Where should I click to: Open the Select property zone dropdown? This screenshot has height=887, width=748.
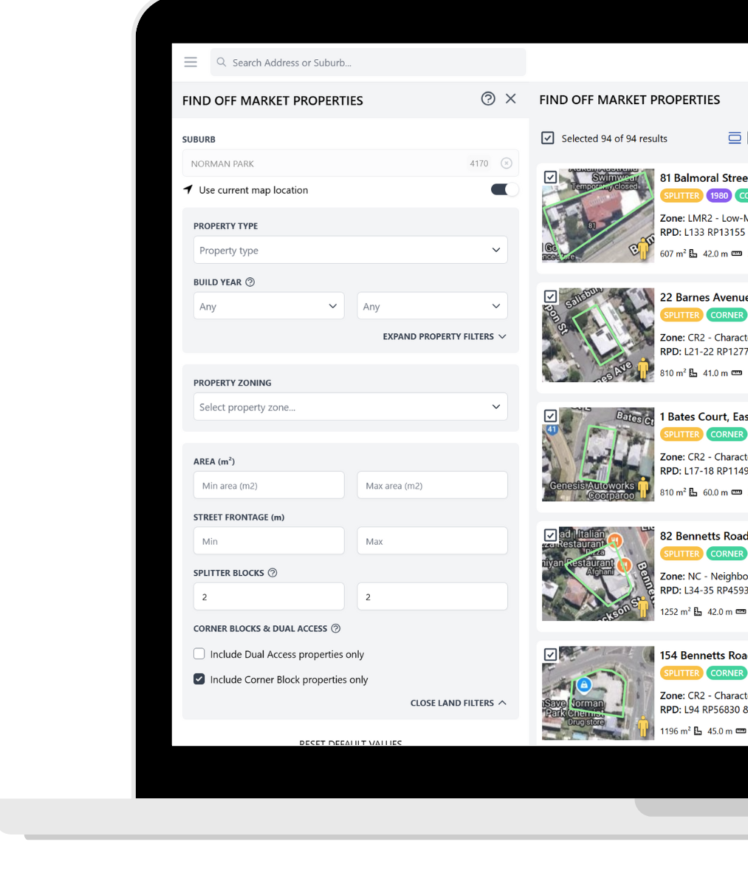(350, 407)
